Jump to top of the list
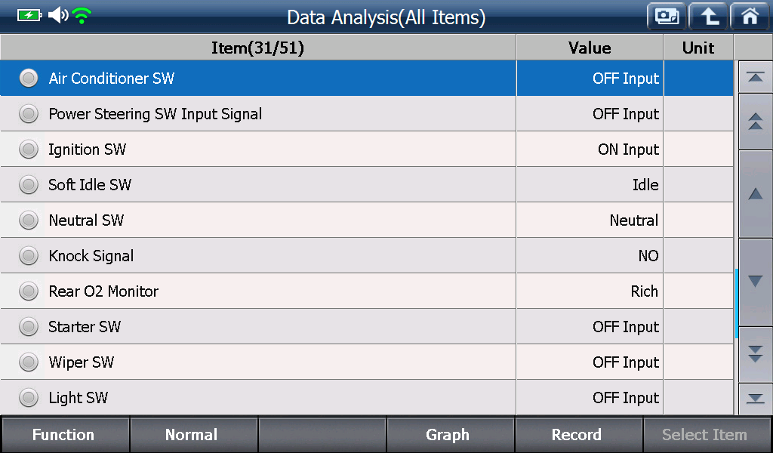This screenshot has width=773, height=453. 755,78
